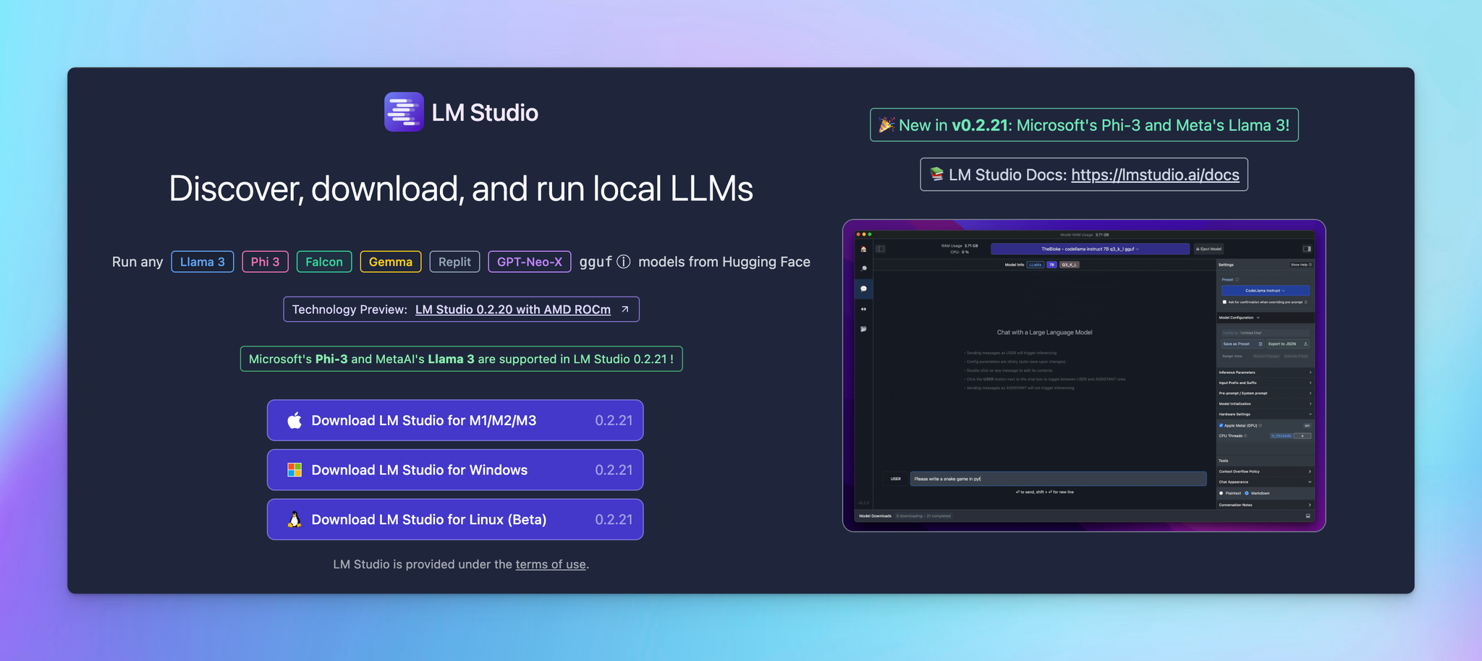Click the LM Studio logo icon
The image size is (1482, 661).
(404, 112)
